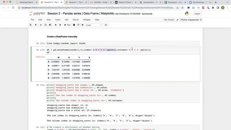Run the selected cell
This screenshot has width=231, height=130.
pyautogui.click(x=67, y=25)
